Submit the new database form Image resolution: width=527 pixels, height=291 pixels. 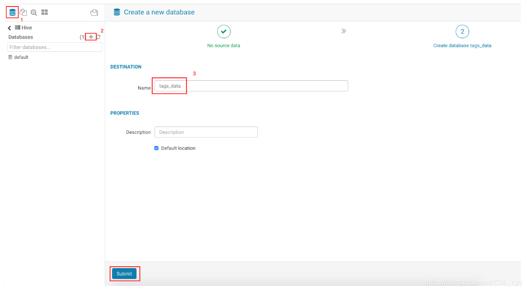click(x=124, y=274)
